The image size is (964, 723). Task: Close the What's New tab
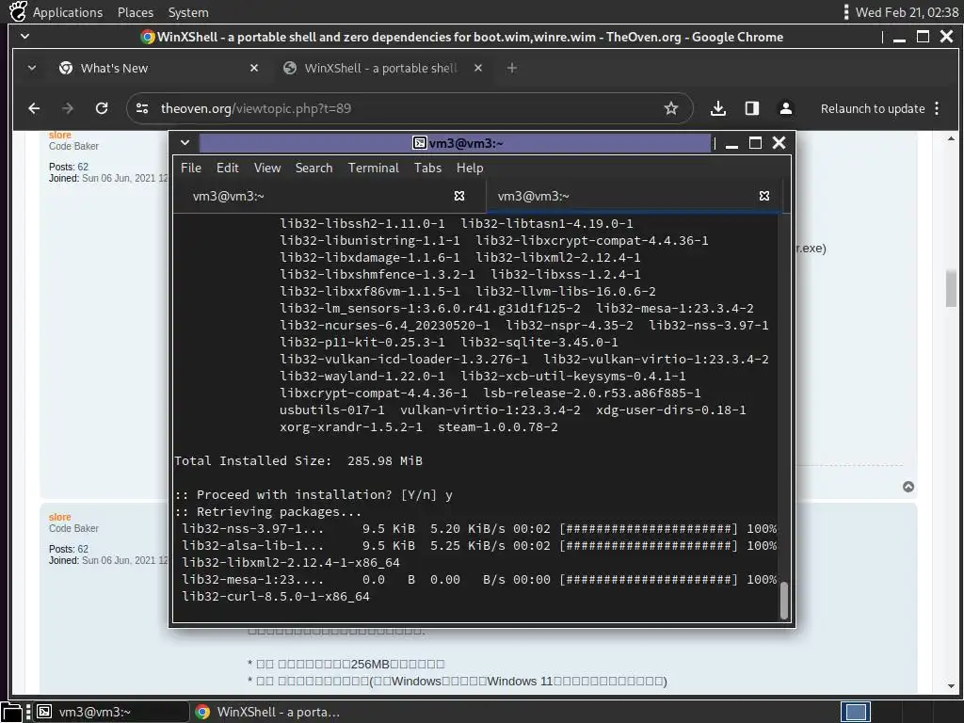(x=254, y=68)
